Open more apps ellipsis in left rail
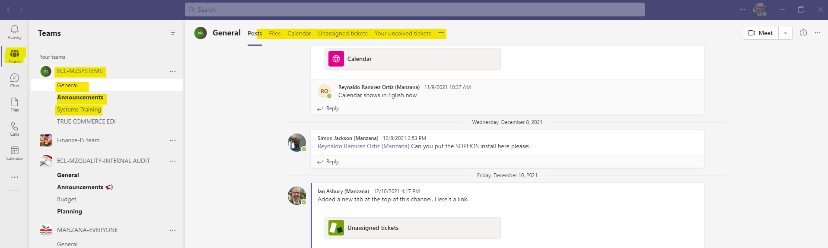 [15, 177]
